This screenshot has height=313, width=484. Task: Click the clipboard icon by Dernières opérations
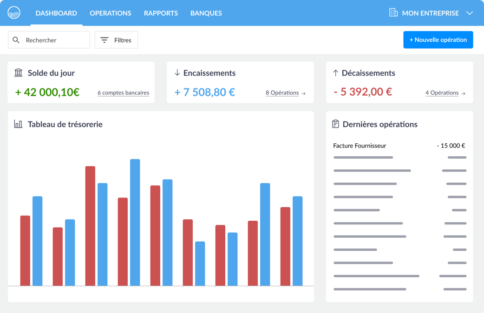click(x=335, y=124)
